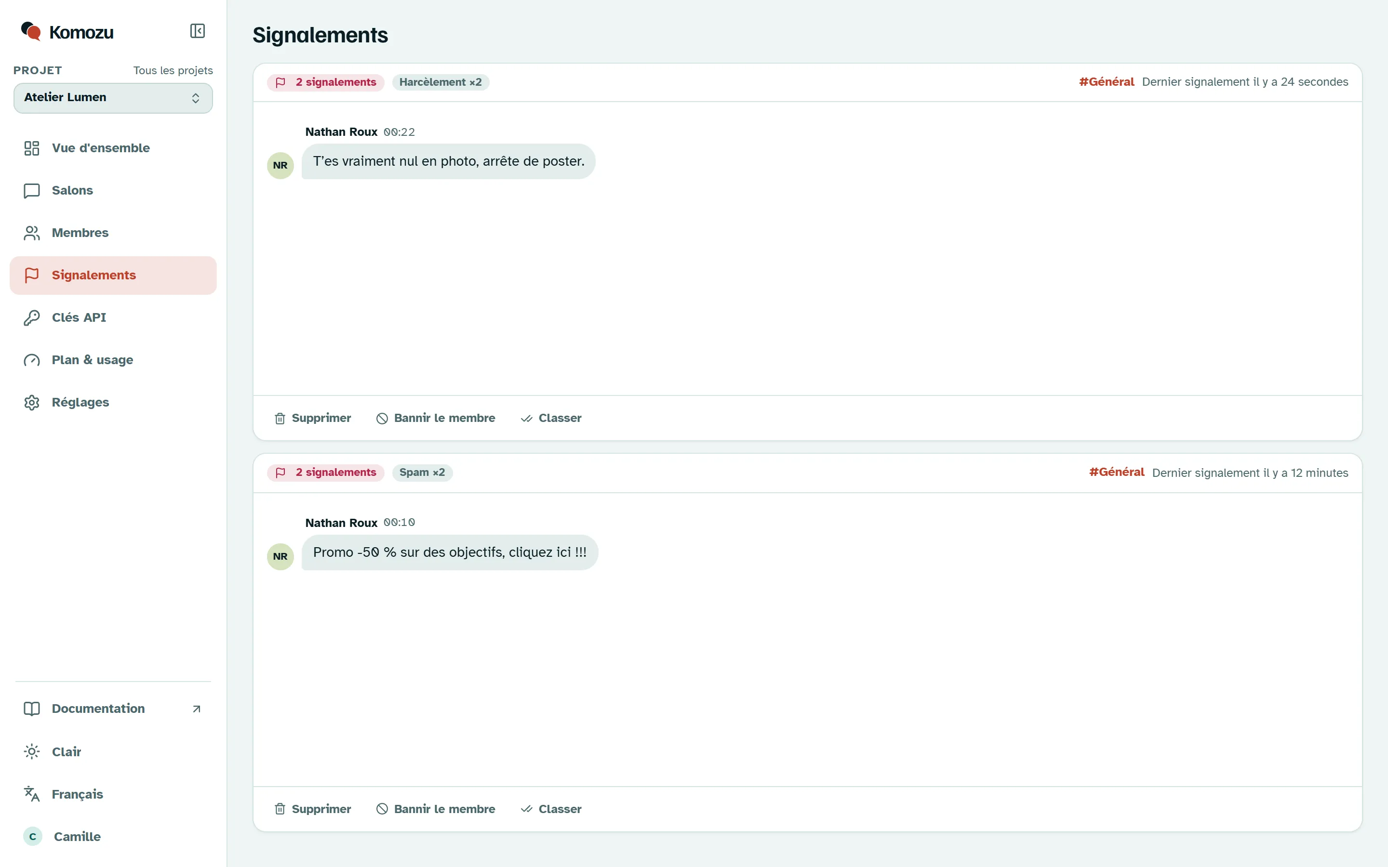The height and width of the screenshot is (867, 1388).
Task: Open the Membres page
Action: (x=113, y=233)
